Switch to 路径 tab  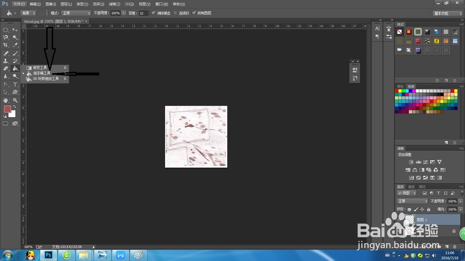(422, 187)
